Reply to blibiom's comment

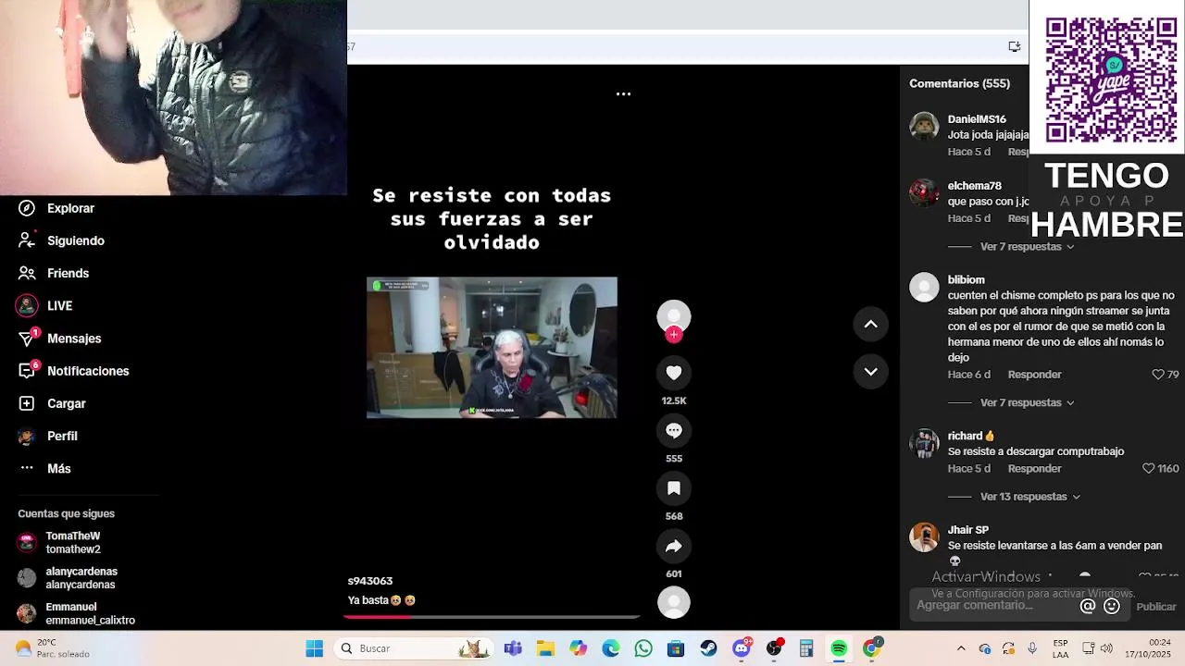tap(1034, 375)
